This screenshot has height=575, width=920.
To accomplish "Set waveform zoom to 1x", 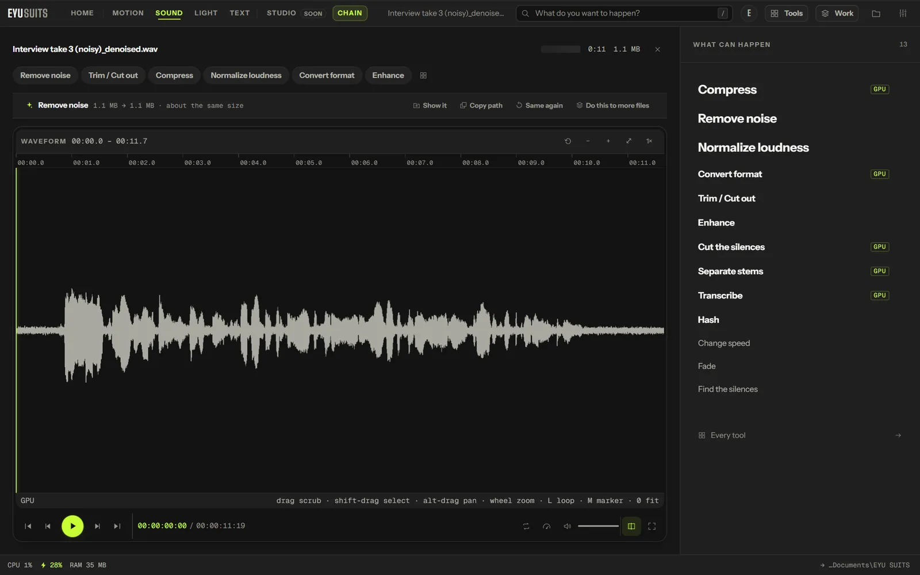I will (649, 141).
